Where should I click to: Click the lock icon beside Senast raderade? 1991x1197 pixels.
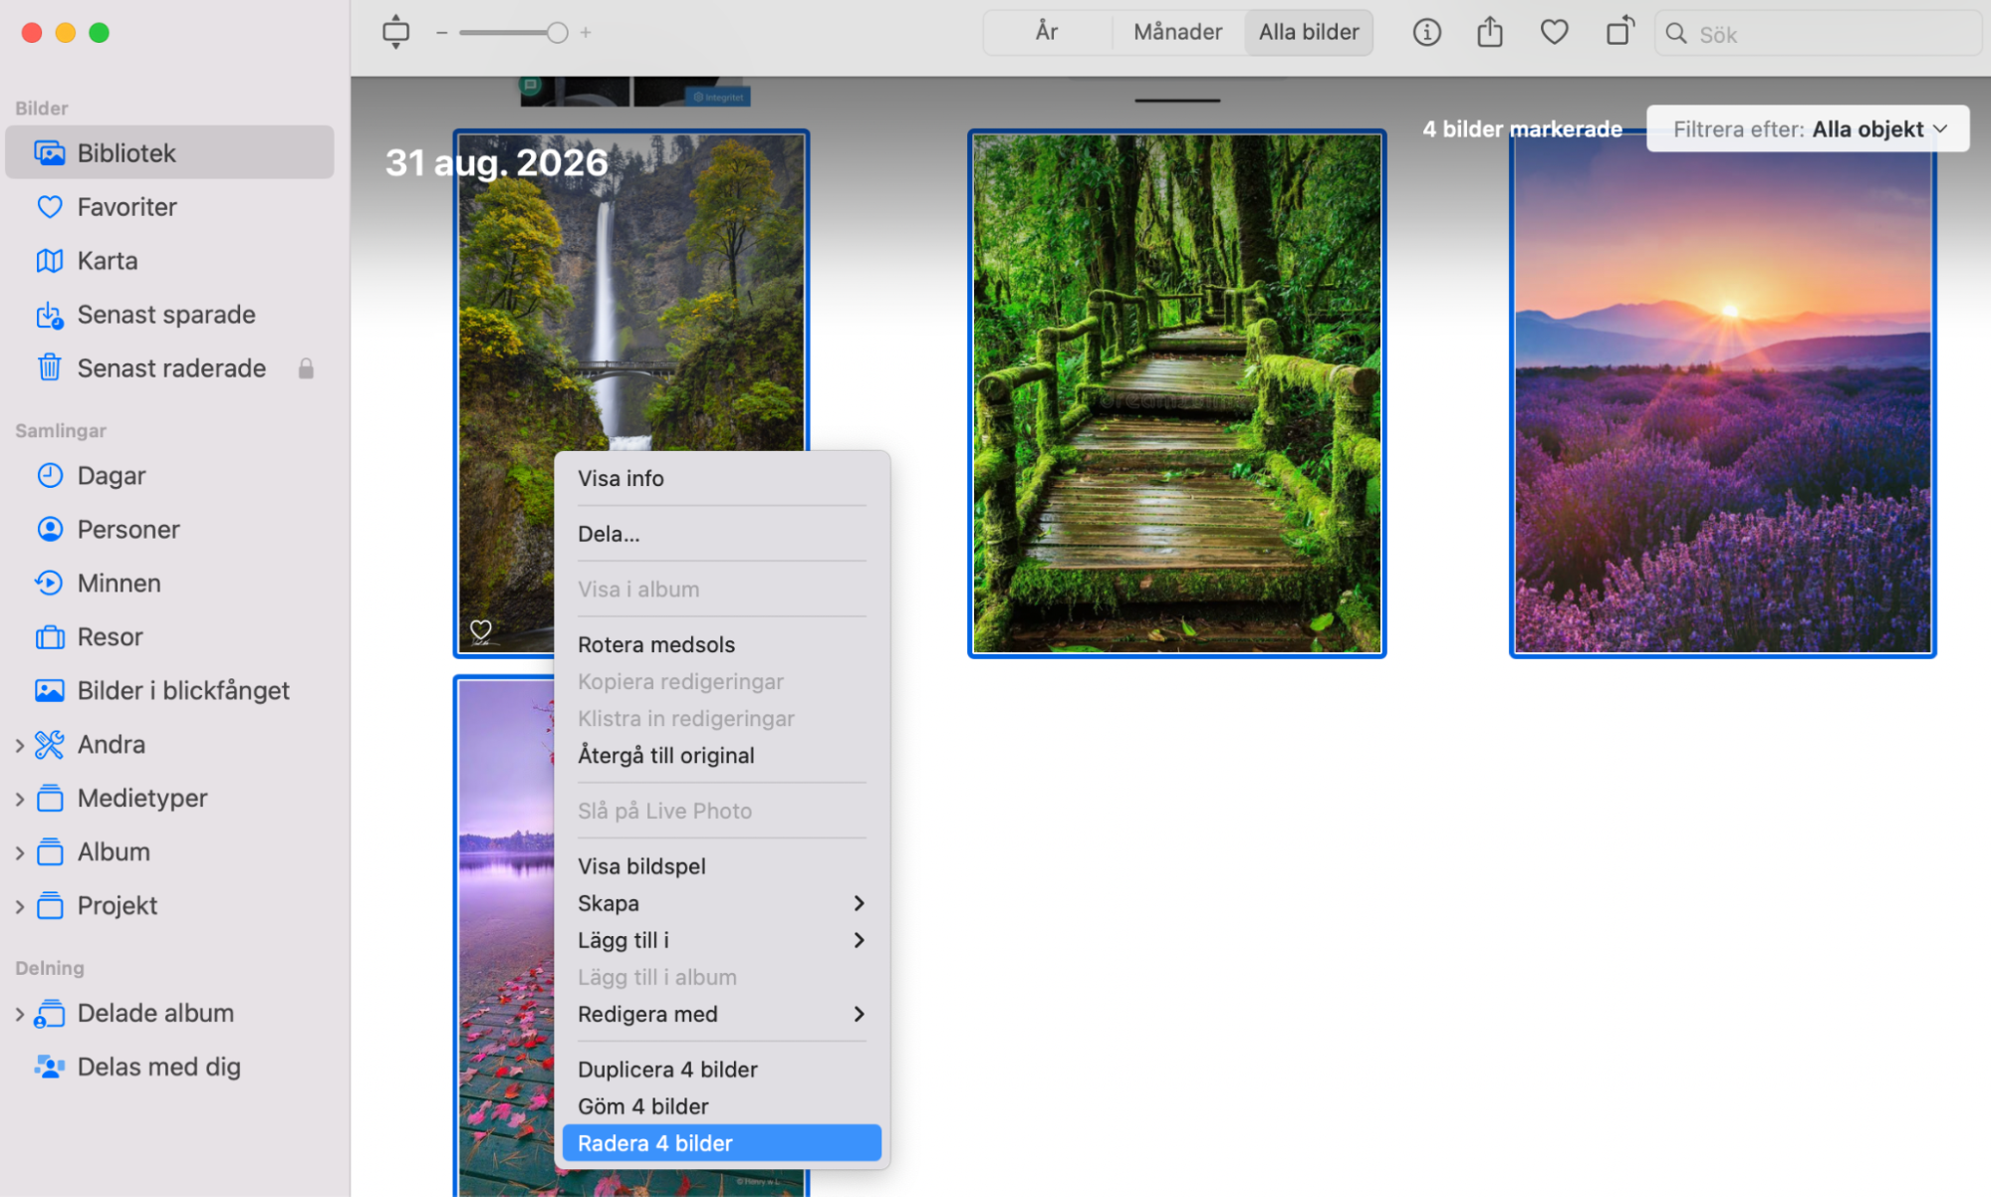[x=306, y=368]
